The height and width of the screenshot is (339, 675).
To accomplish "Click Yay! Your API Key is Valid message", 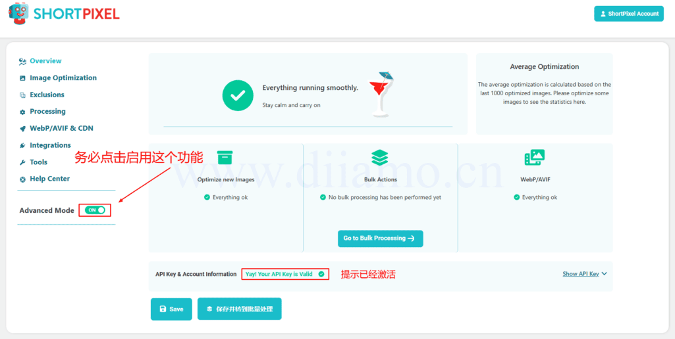I will [279, 274].
